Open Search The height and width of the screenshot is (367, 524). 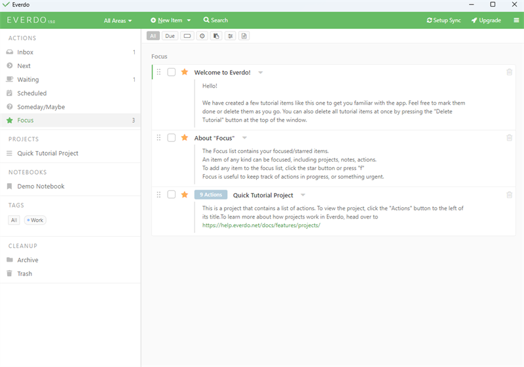point(215,20)
